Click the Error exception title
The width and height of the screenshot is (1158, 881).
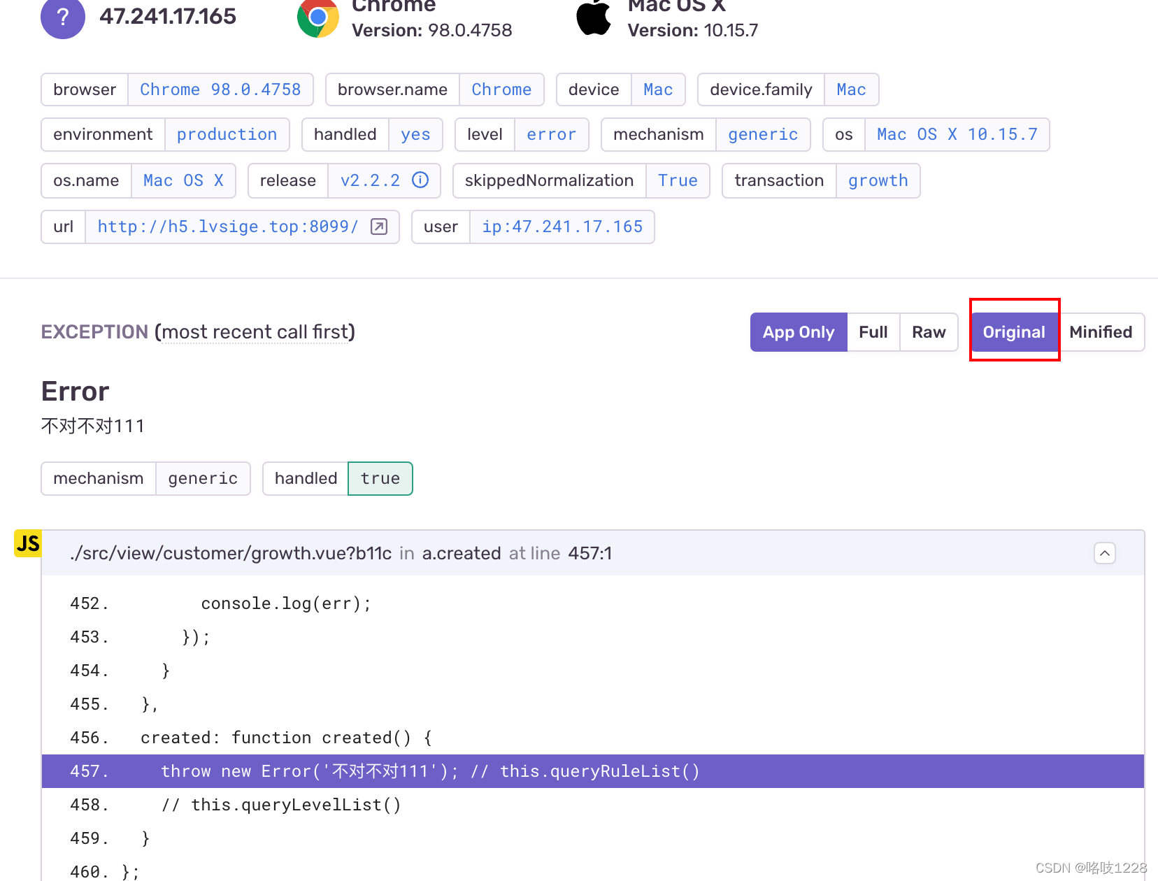[x=75, y=391]
